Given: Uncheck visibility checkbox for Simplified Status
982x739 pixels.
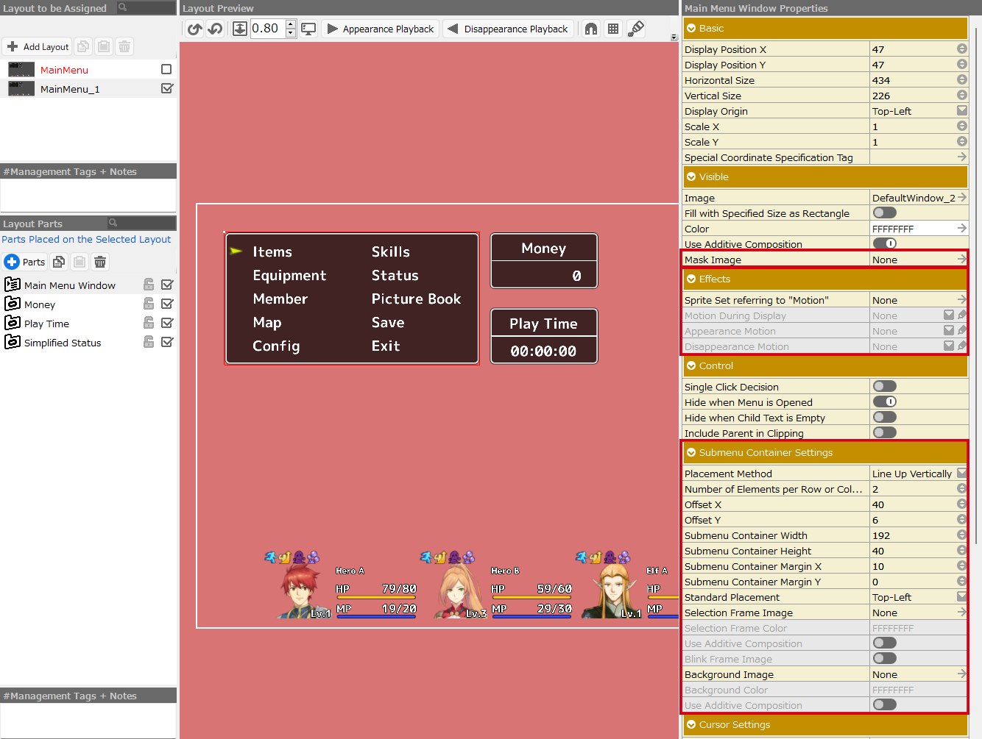Looking at the screenshot, I should coord(167,342).
